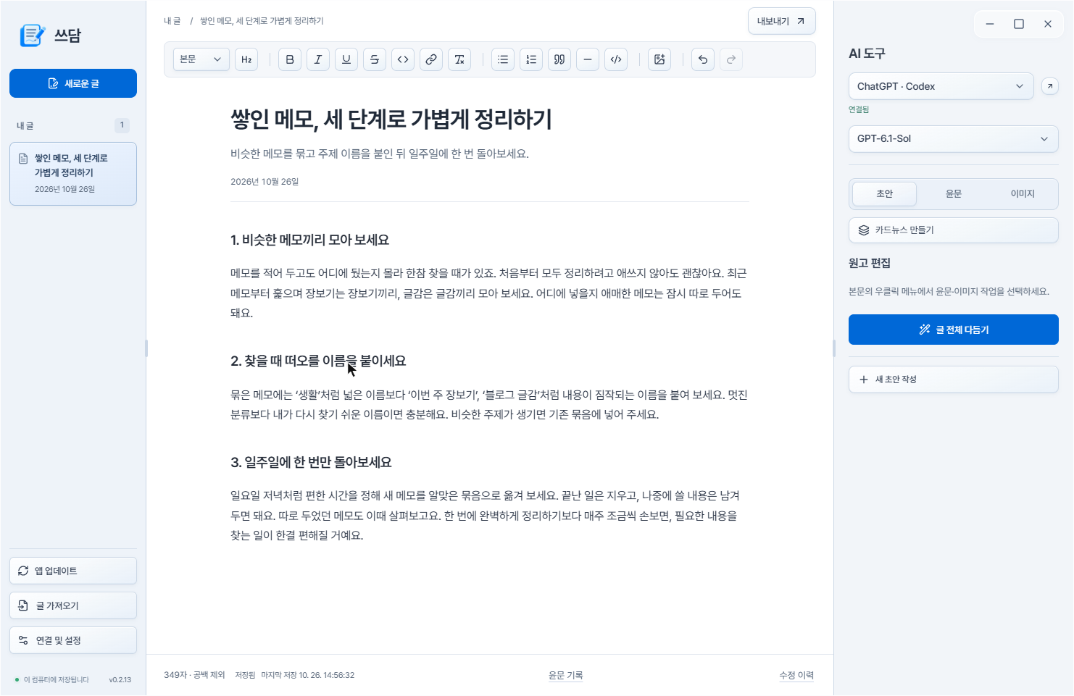
Task: Open the 수정 이력 link
Action: [796, 675]
